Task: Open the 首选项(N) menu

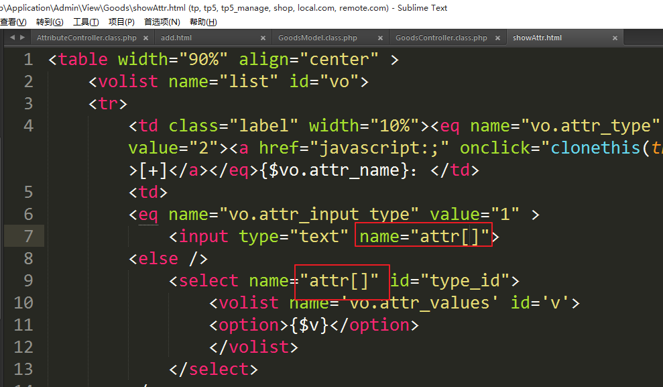Action: pos(162,22)
